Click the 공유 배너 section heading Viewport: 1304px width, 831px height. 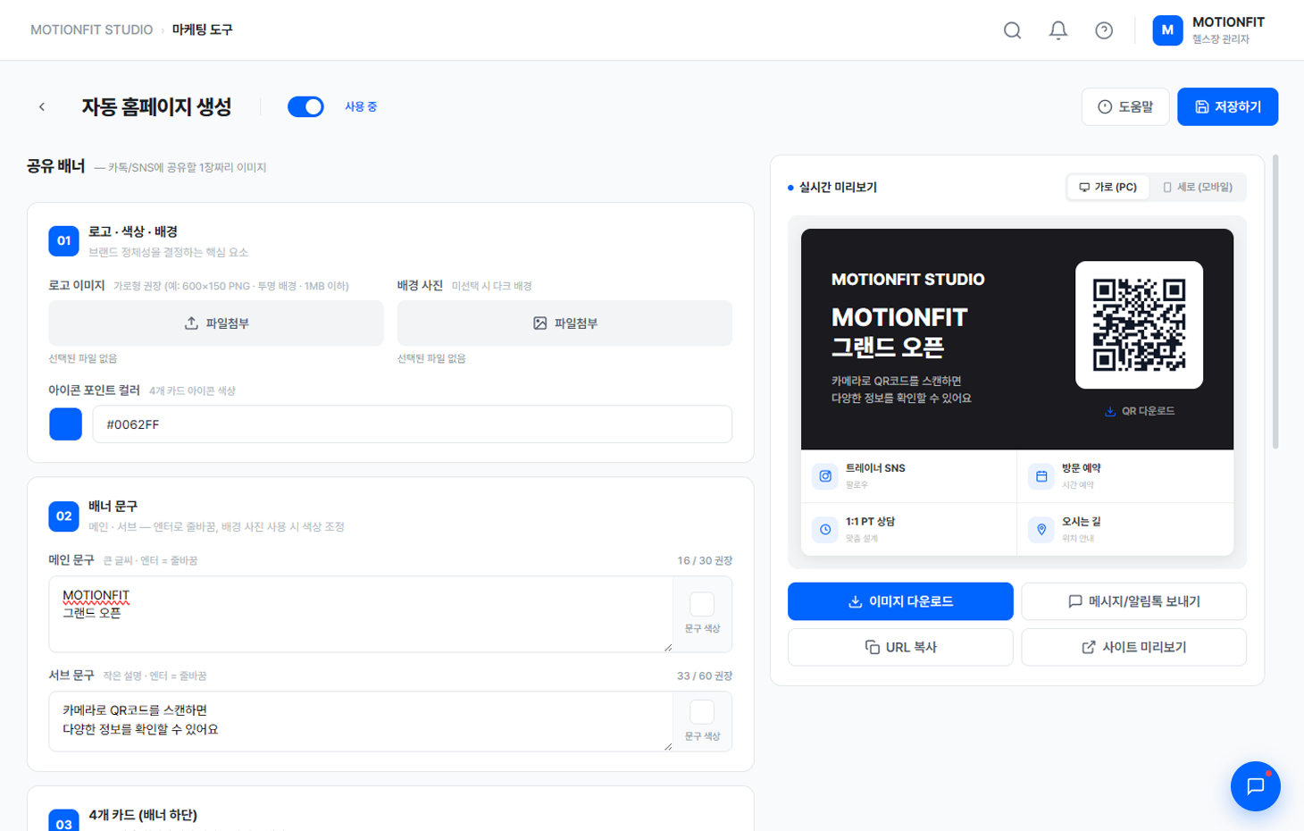55,166
